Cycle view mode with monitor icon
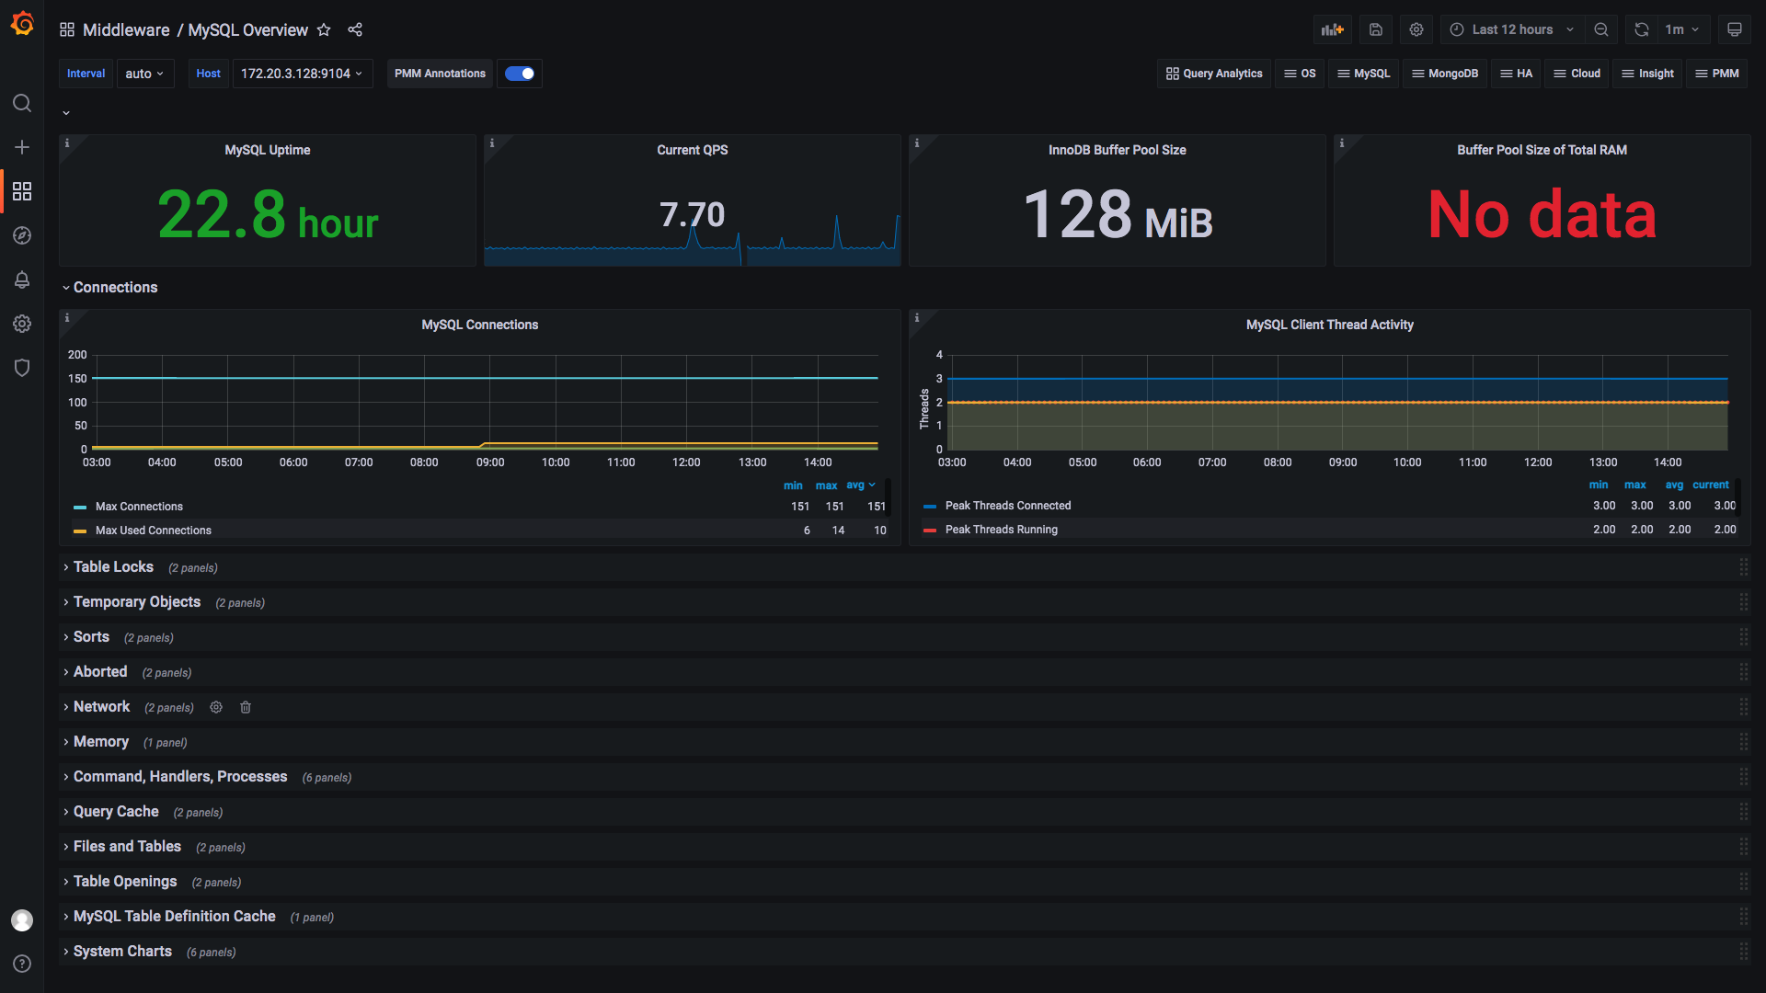Screen dimensions: 1766x993 (1735, 29)
